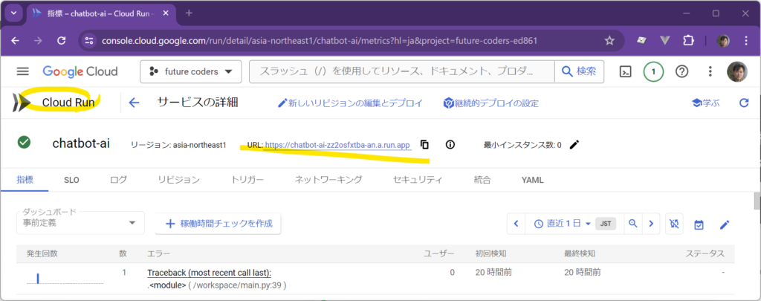Go back with the browser back arrow
The height and width of the screenshot is (301, 761).
pos(15,41)
